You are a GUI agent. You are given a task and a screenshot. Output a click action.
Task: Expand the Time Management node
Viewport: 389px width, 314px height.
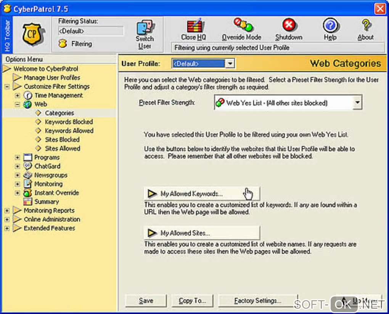pos(17,95)
